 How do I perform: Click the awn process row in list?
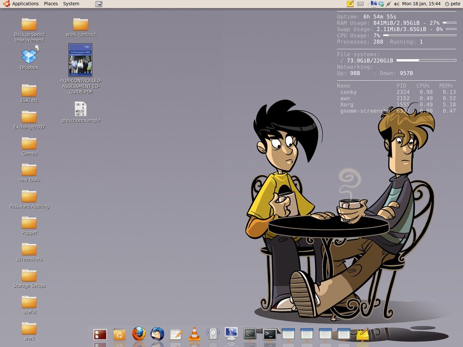click(x=397, y=98)
